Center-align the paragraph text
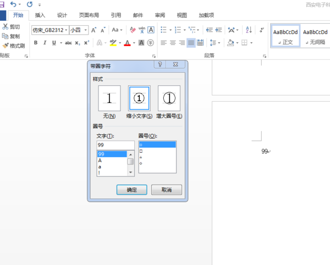The height and width of the screenshot is (265, 330). pyautogui.click(x=173, y=42)
